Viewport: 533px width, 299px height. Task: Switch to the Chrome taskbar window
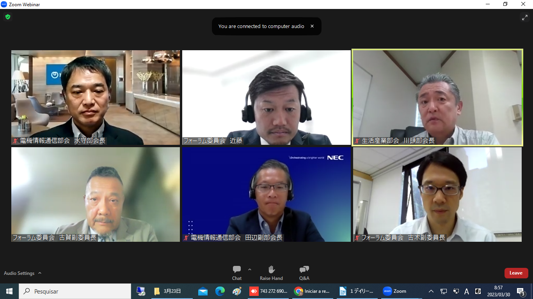[312, 291]
